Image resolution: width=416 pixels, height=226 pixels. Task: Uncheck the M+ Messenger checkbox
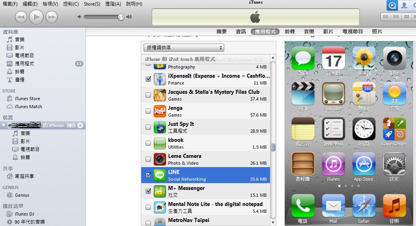coord(148,191)
